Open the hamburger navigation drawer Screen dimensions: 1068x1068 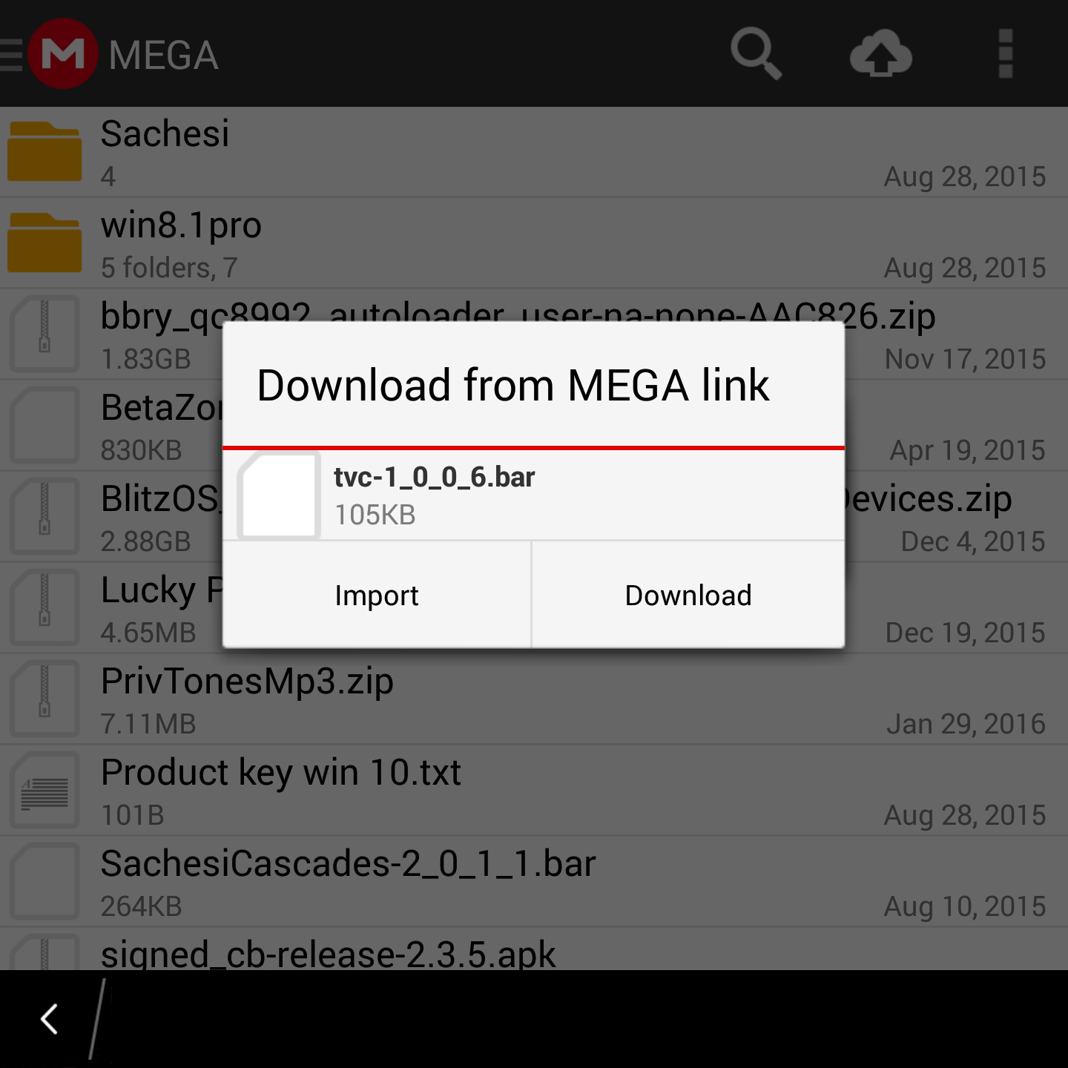[x=11, y=55]
